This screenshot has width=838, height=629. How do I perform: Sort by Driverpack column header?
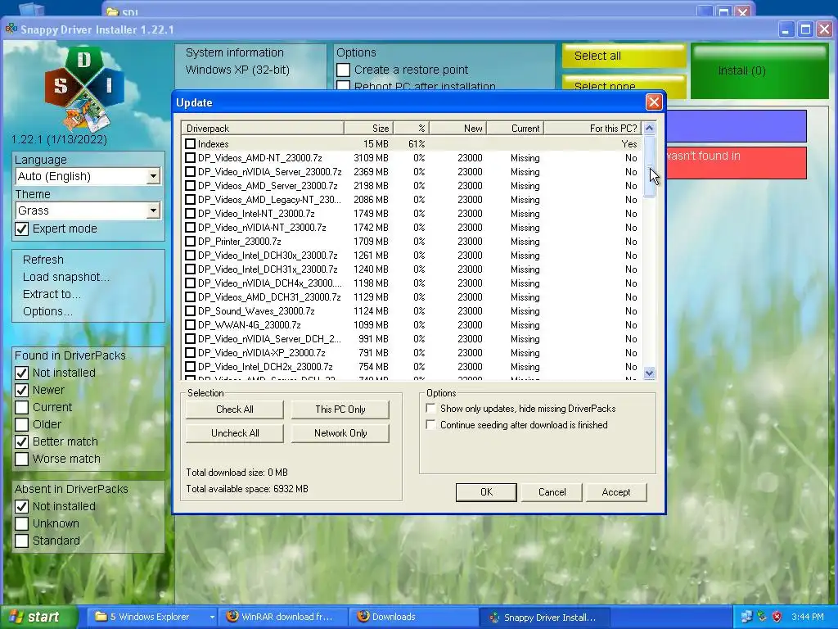pos(263,129)
